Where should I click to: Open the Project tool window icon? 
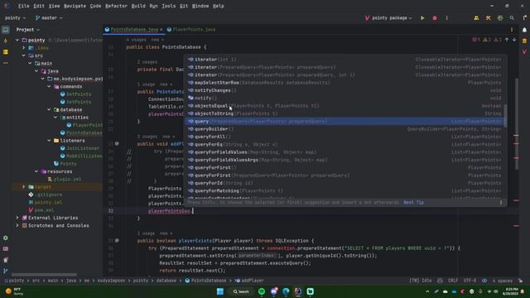click(6, 30)
